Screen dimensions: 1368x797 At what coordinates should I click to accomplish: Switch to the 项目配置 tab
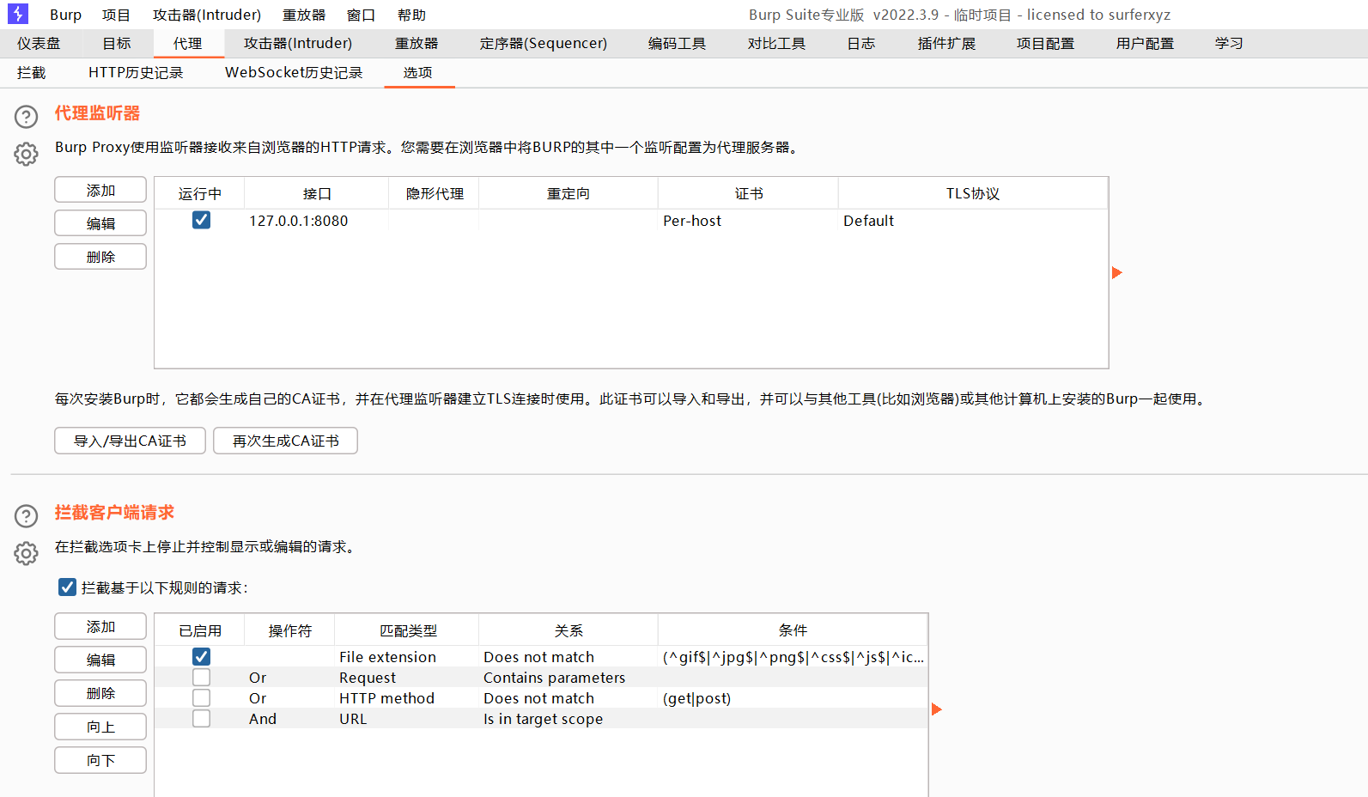(1045, 43)
